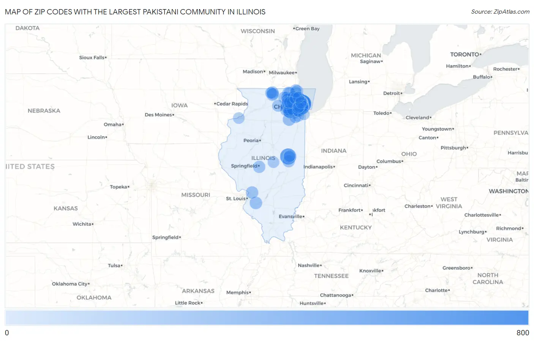Click the bubble beside St. Louis label
Image resolution: width=534 pixels, height=341 pixels.
(252, 193)
